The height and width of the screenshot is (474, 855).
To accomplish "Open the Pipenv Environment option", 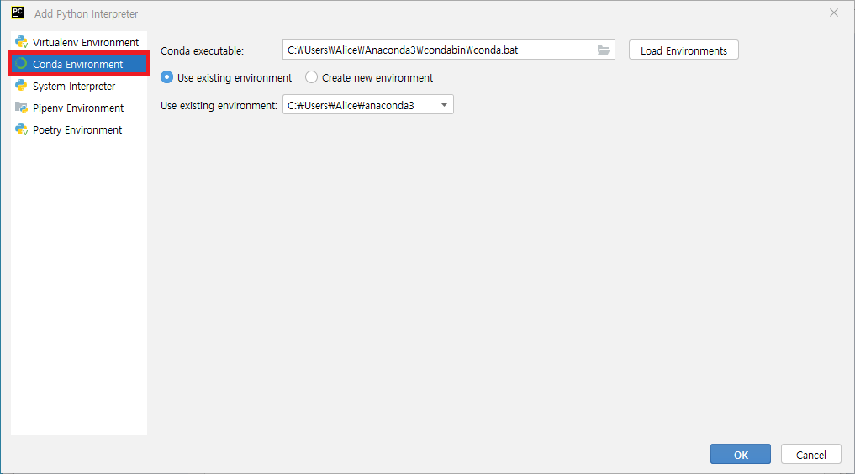I will 79,108.
